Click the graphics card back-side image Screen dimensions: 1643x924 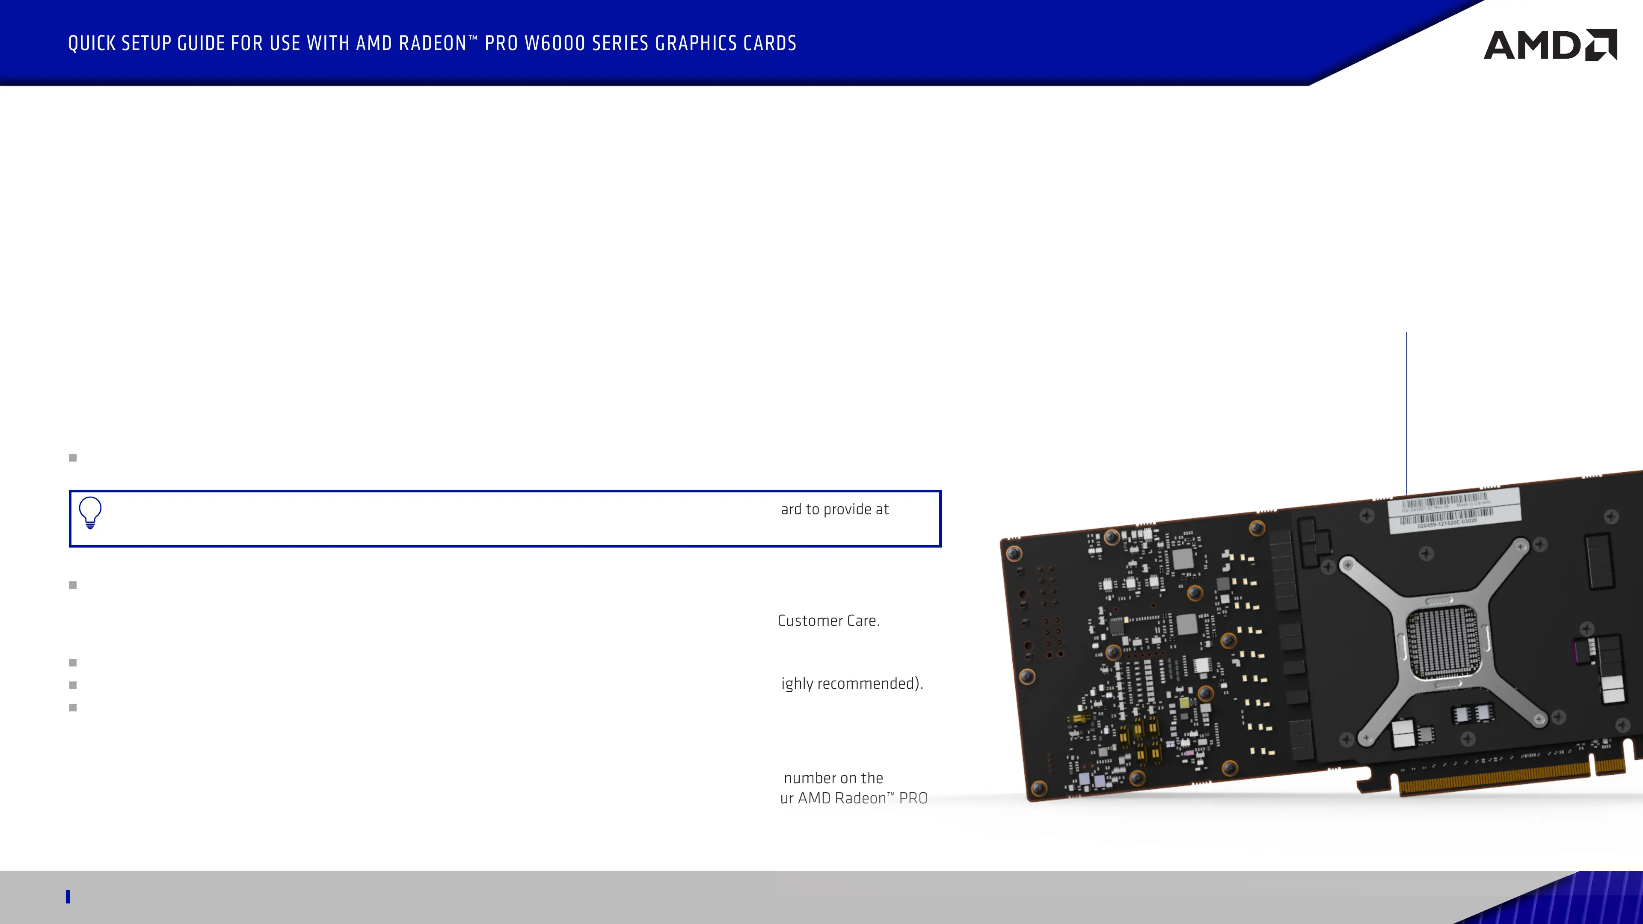1321,637
